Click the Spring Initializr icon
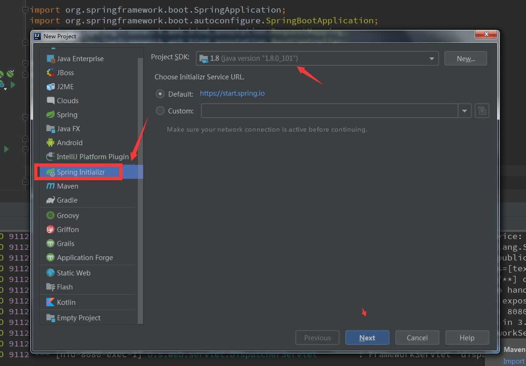The height and width of the screenshot is (366, 526). pyautogui.click(x=50, y=172)
